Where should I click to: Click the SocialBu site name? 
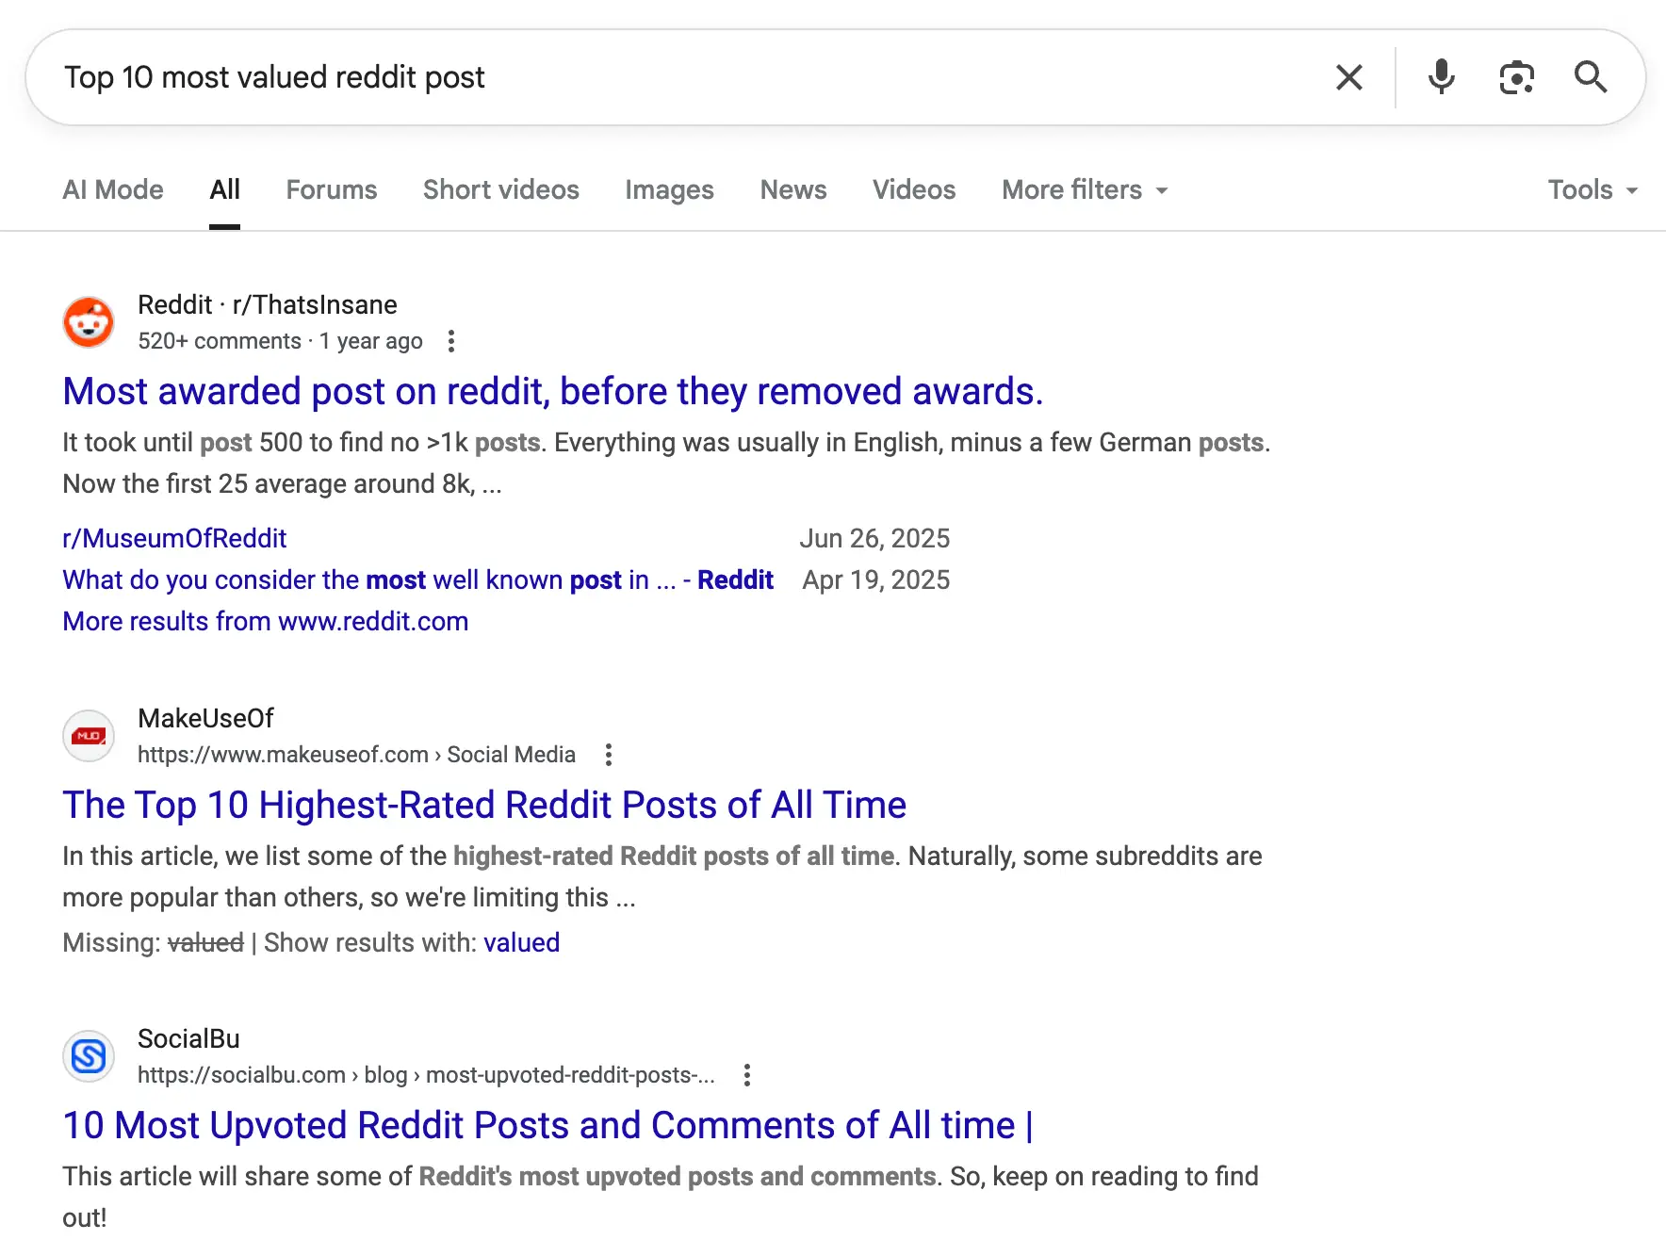click(188, 1038)
